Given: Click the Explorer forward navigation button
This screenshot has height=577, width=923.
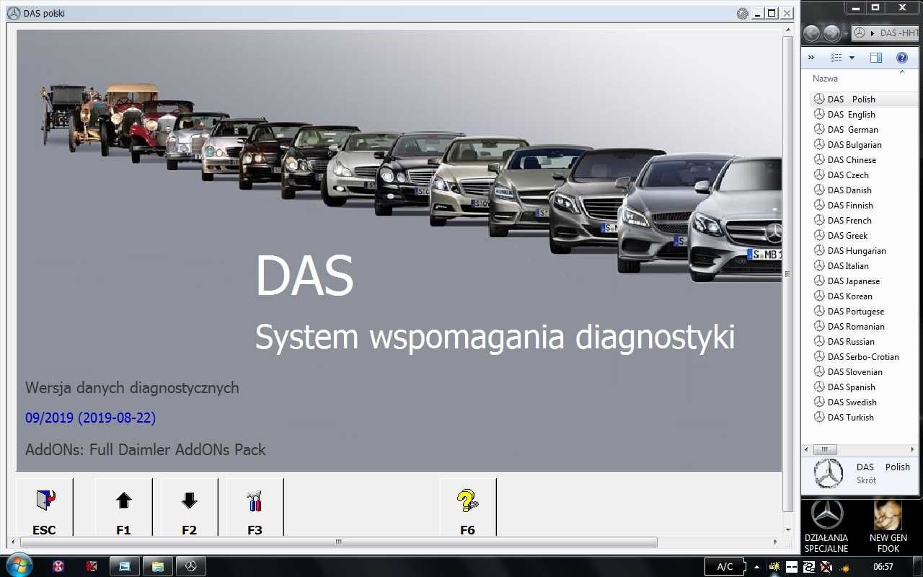Looking at the screenshot, I should pos(831,33).
